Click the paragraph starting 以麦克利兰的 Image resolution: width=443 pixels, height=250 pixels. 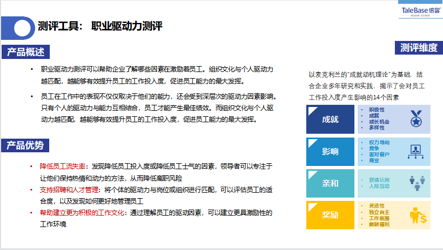[366, 86]
